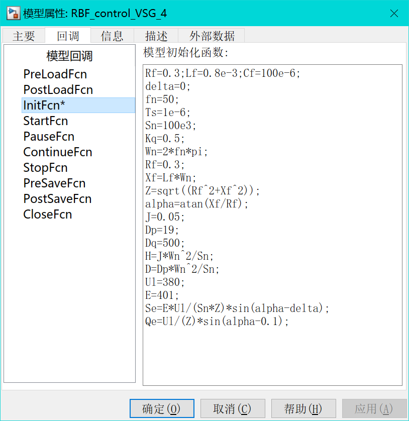Switch to the 信息 tab
The height and width of the screenshot is (421, 409).
pyautogui.click(x=112, y=36)
